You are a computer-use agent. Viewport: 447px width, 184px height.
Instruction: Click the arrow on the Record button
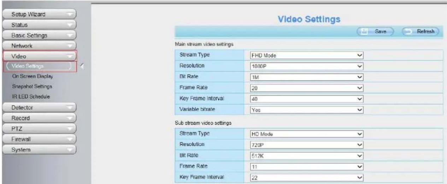pyautogui.click(x=70, y=118)
